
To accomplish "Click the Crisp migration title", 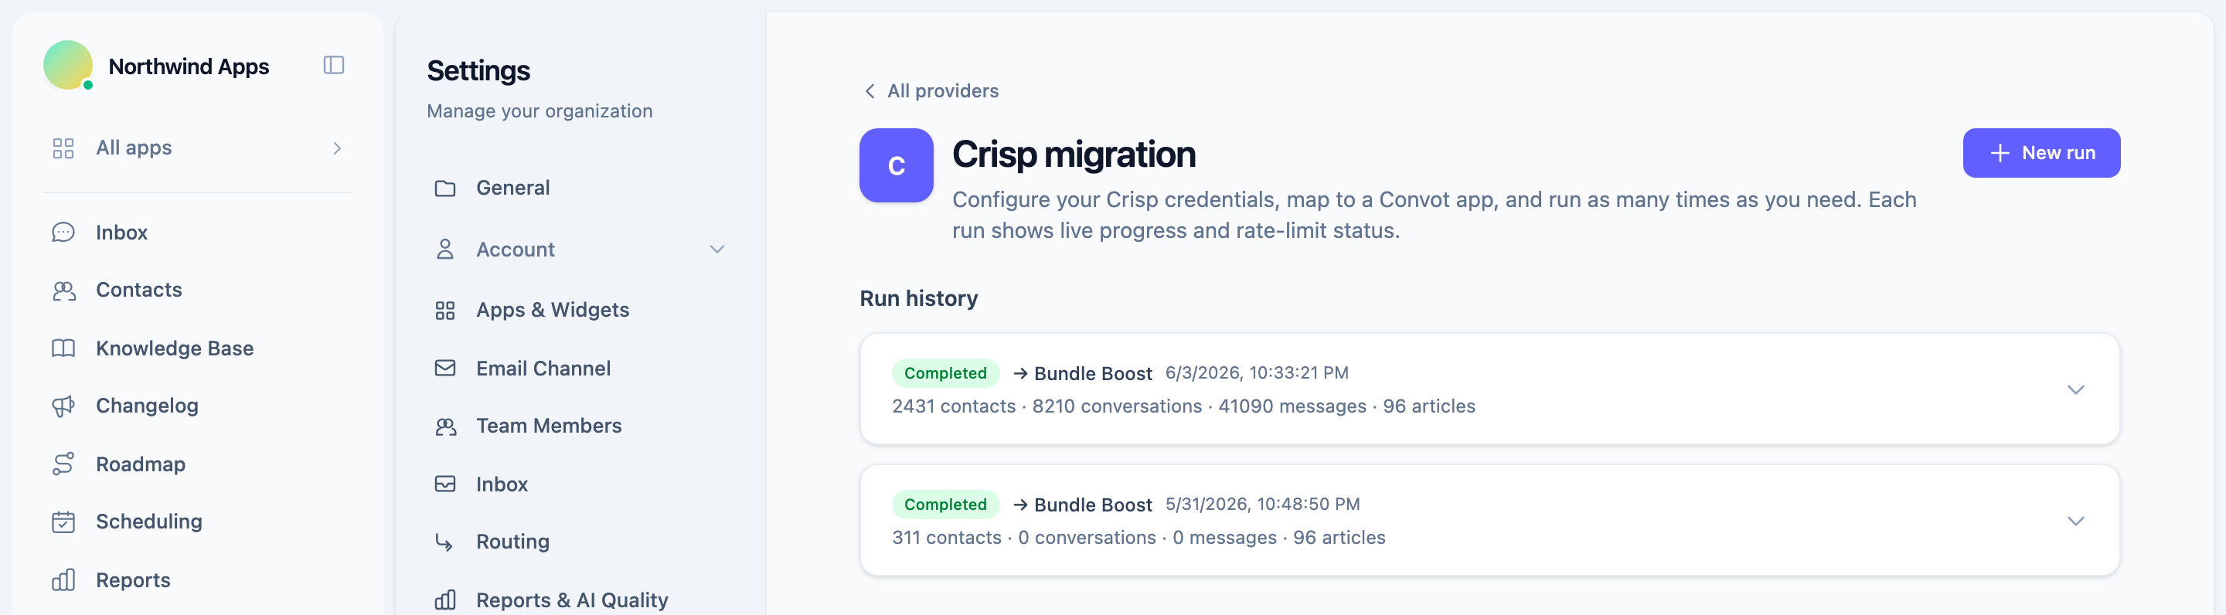I will 1074,155.
